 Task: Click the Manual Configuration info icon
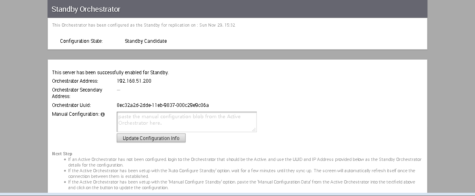coord(103,115)
